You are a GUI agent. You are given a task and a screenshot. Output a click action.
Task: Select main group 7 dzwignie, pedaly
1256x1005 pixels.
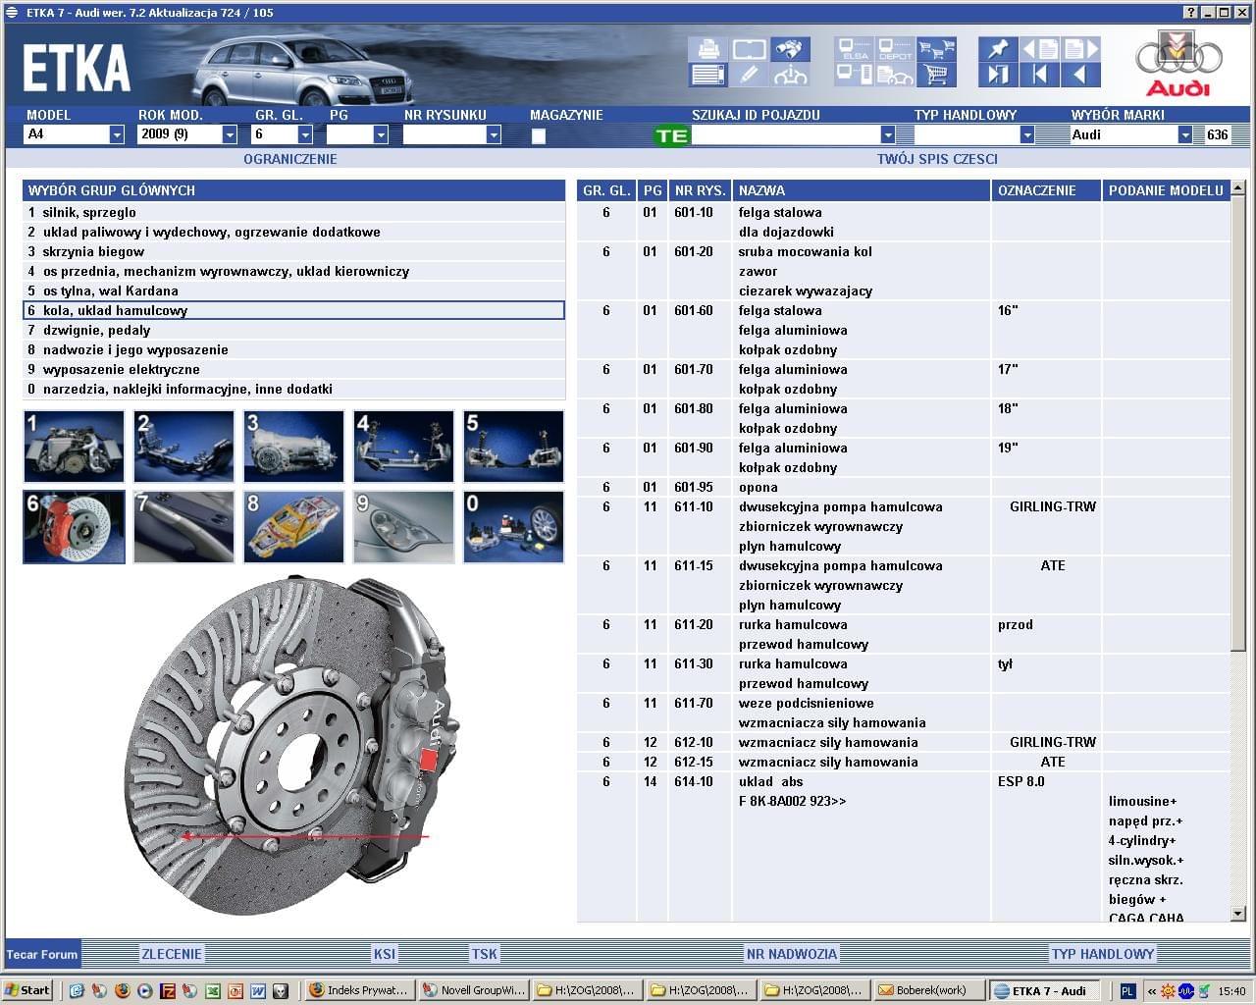coord(293,330)
